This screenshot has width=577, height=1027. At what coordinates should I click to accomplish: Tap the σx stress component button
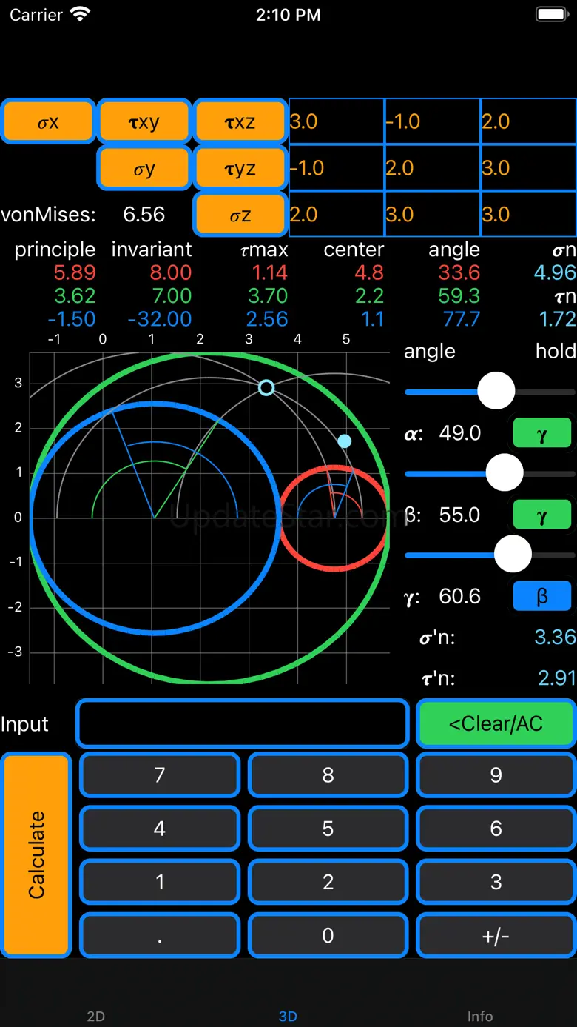48,122
